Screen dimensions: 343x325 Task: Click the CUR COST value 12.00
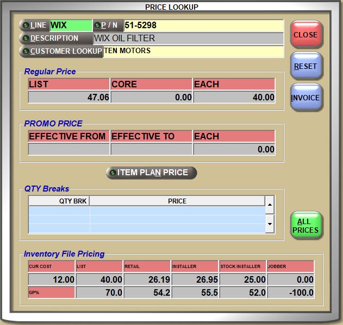pyautogui.click(x=52, y=279)
